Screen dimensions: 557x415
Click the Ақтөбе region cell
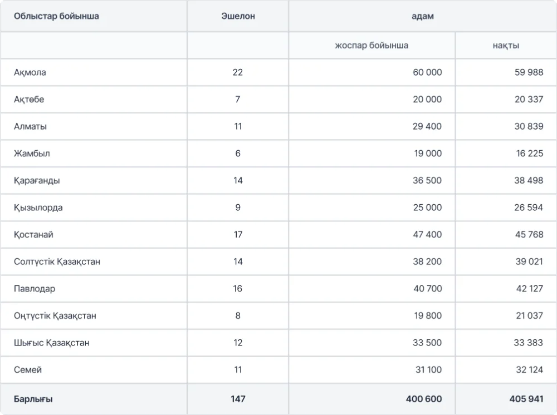29,100
